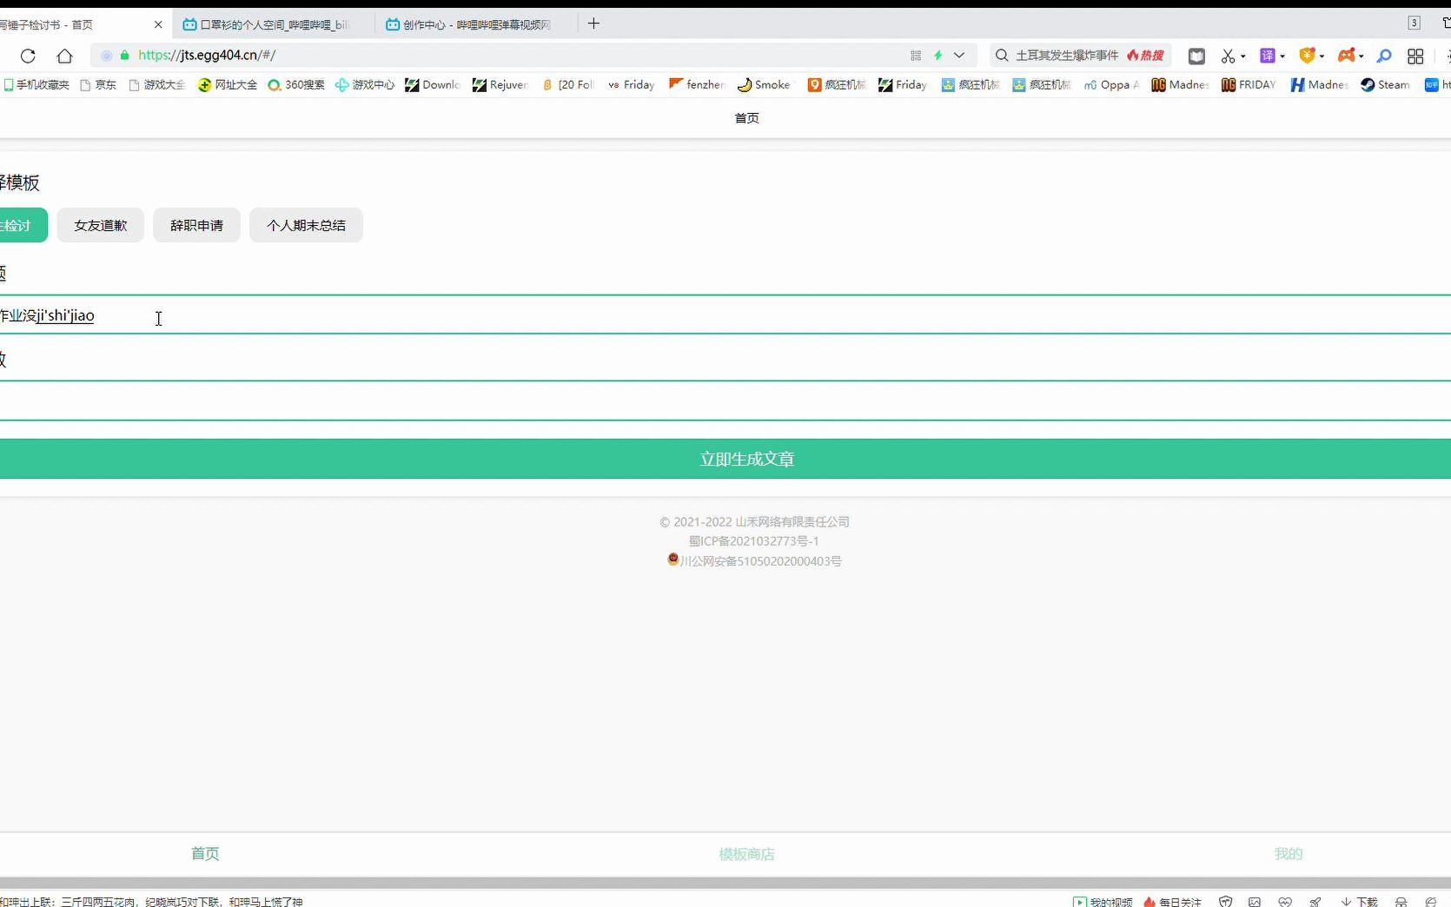Screen dimensions: 1451x907
Task: Open the 360搜索 bookmark
Action: click(296, 84)
